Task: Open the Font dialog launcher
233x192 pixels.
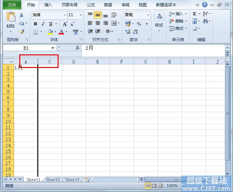Action: [81, 39]
